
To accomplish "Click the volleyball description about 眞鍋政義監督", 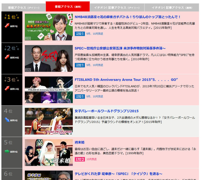I will pos(135,120).
